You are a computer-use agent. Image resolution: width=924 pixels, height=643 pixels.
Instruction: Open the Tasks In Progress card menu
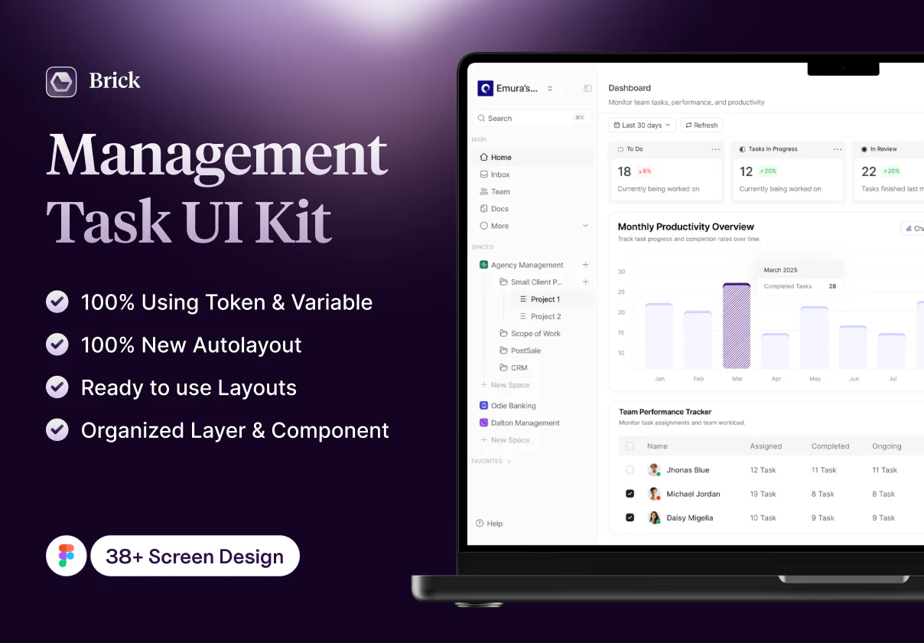[837, 149]
